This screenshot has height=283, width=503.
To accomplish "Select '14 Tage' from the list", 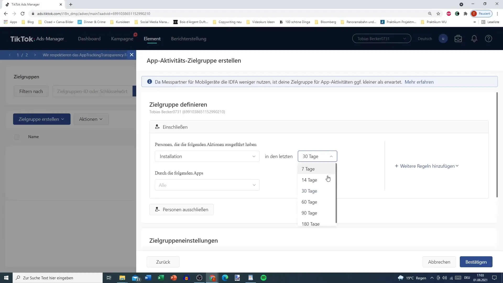I will click(x=316, y=180).
